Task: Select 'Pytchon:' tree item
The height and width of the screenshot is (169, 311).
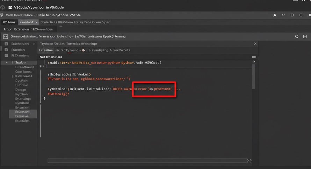Action: point(22,94)
